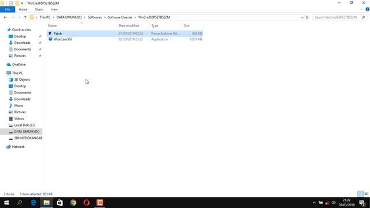Open pinned Downloads under Quick access
Viewport: 370px width, 208px height.
(22, 43)
